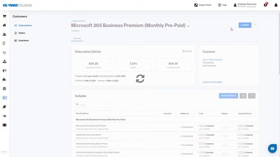Open the cloud sidebar icon
This screenshot has width=280, height=157.
click(x=4, y=116)
